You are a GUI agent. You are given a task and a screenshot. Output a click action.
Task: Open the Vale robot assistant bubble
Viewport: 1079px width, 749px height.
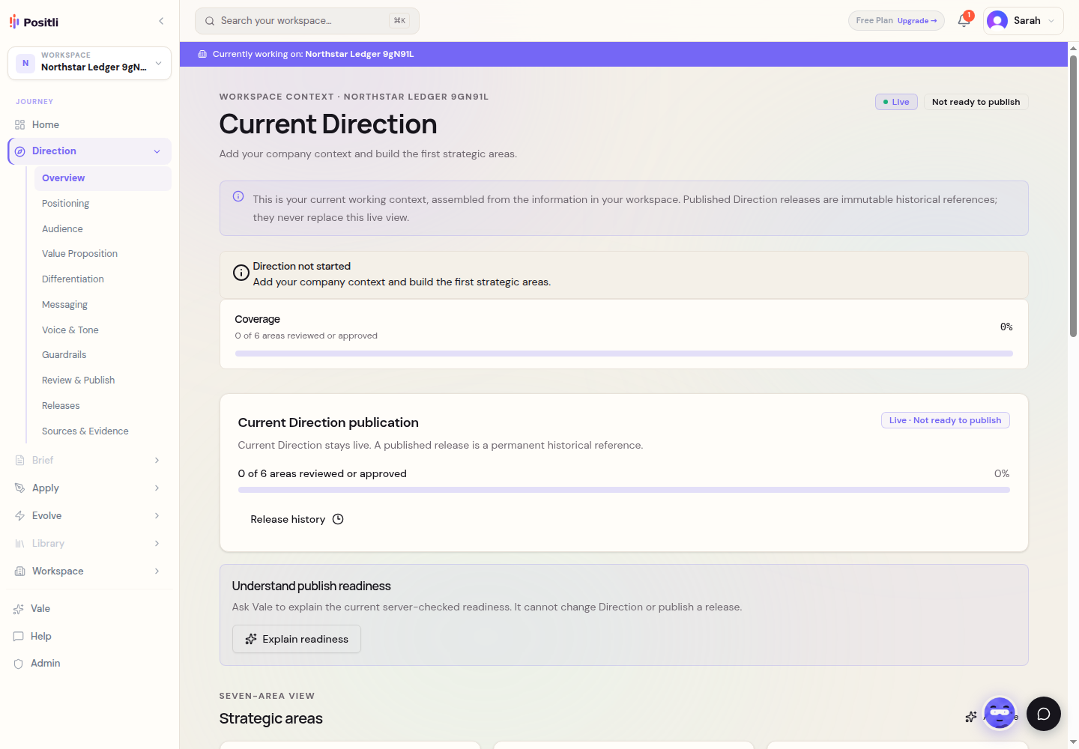coord(1000,713)
